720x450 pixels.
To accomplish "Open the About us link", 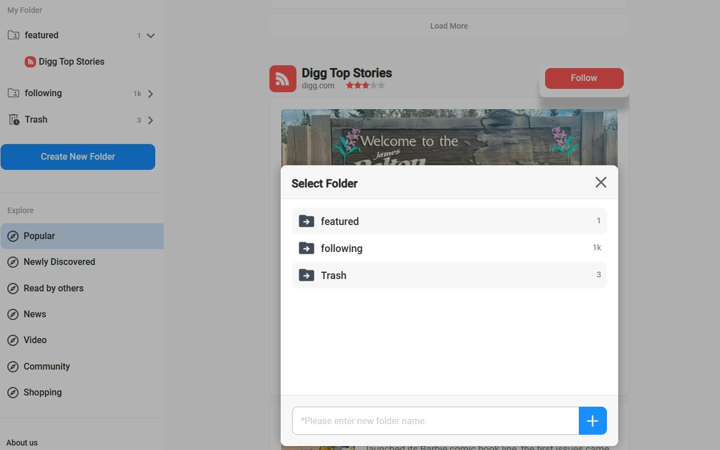I will (x=22, y=443).
